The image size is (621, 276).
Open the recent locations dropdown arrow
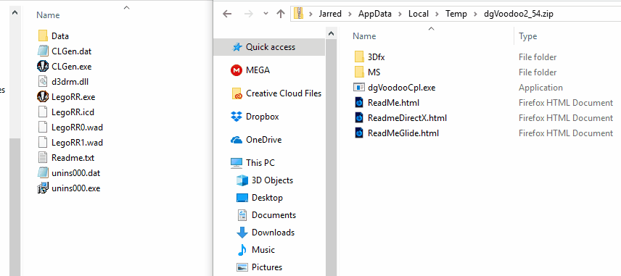pyautogui.click(x=266, y=14)
